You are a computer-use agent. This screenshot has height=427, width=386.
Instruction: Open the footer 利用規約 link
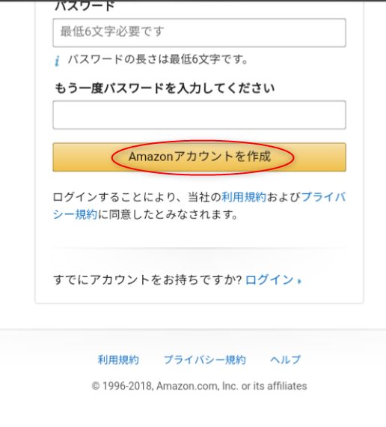pos(118,360)
